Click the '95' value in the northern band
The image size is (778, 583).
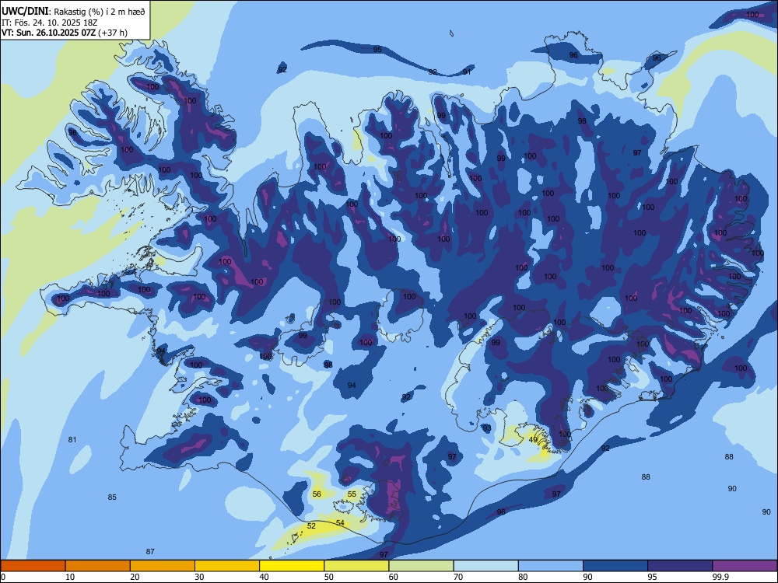[x=377, y=50]
